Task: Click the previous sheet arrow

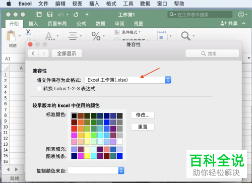Action: tap(8, 169)
